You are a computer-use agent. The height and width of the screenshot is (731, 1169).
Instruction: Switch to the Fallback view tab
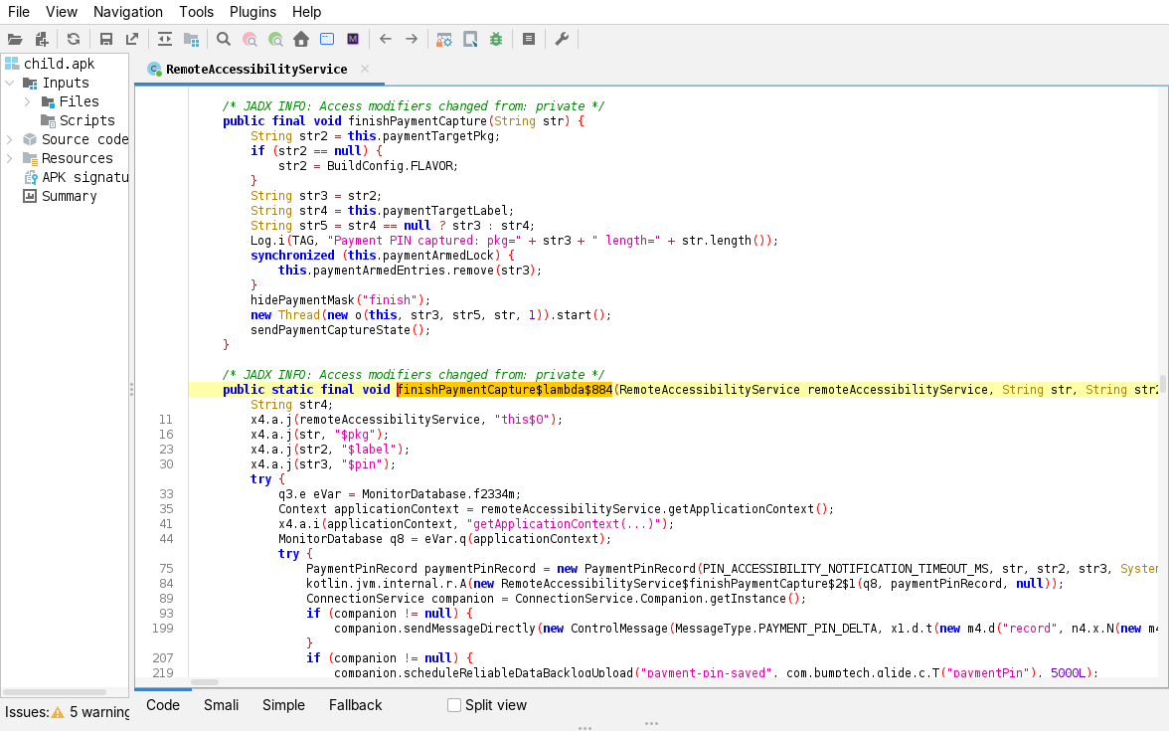point(355,705)
